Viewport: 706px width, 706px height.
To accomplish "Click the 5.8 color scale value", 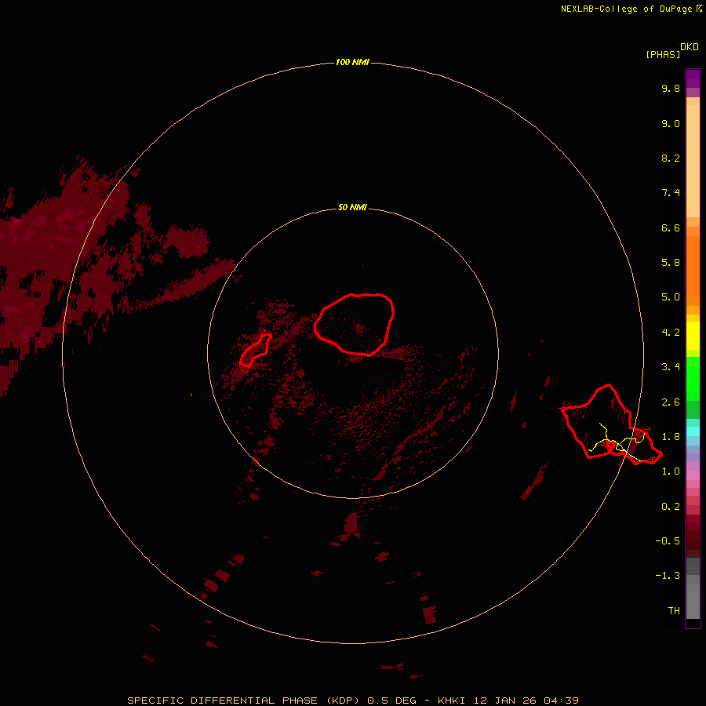I will coord(671,263).
